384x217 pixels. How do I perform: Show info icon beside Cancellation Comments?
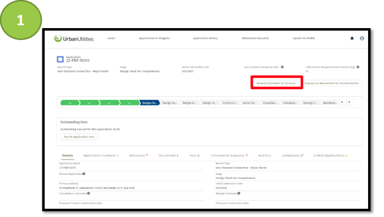(x=88, y=194)
